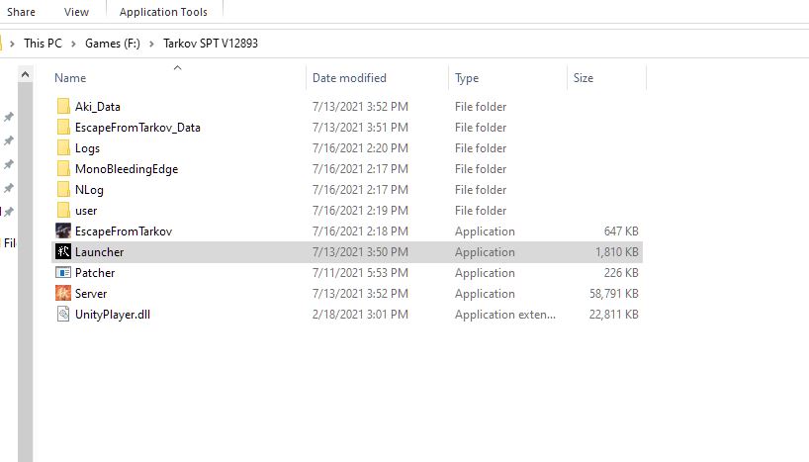Click EscapeFromTarkov's 647 KB size
The width and height of the screenshot is (809, 462).
pos(621,231)
